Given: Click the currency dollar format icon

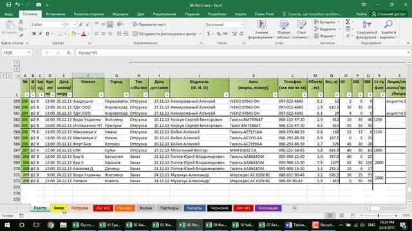Looking at the screenshot, I should [209, 34].
